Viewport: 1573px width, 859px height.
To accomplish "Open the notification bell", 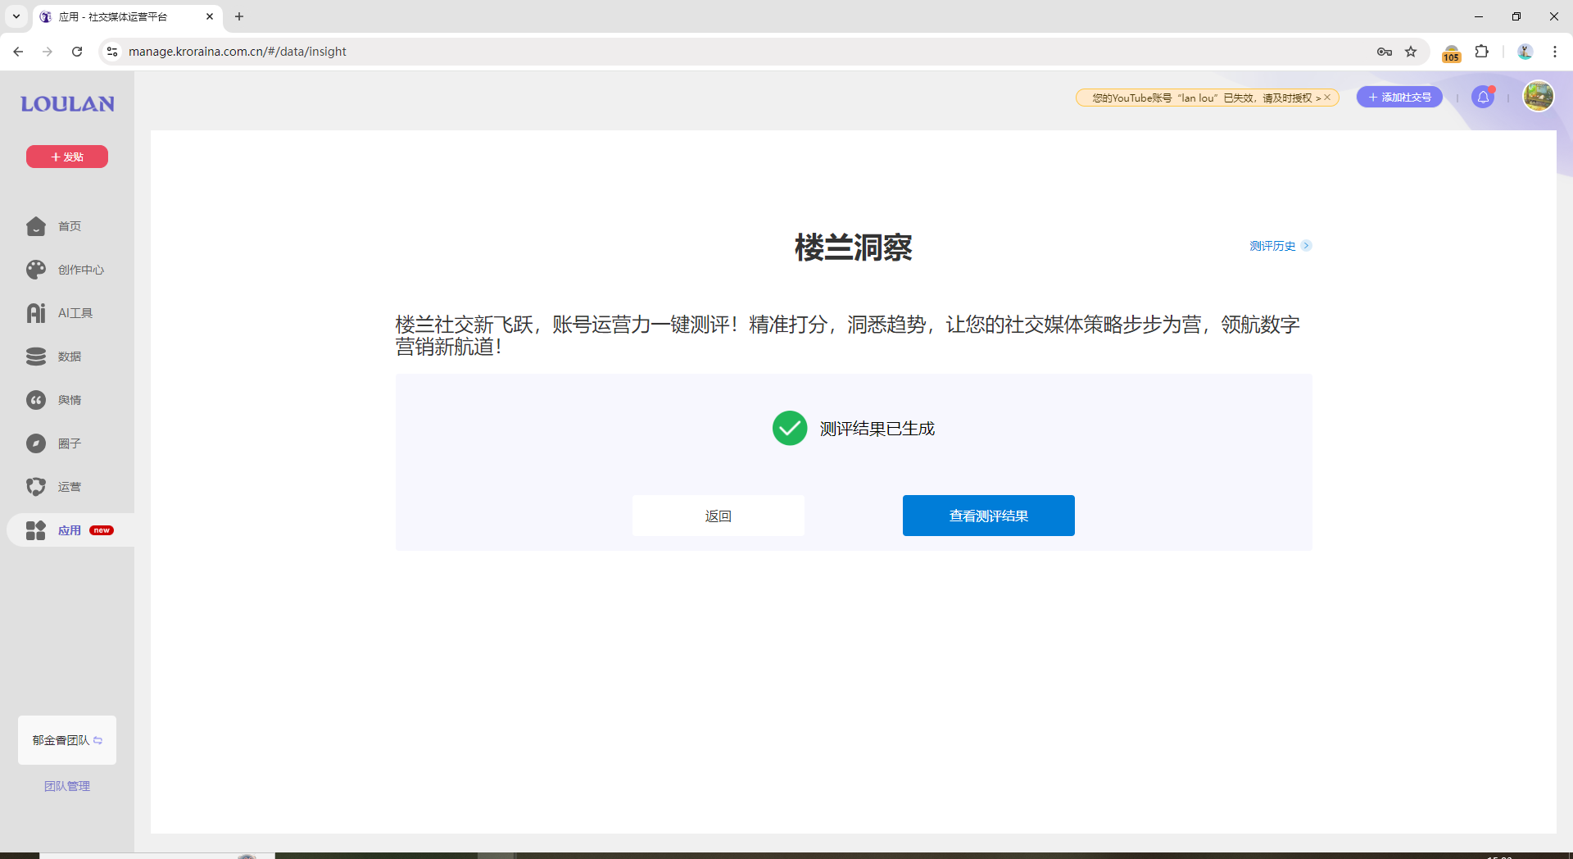I will pos(1483,98).
